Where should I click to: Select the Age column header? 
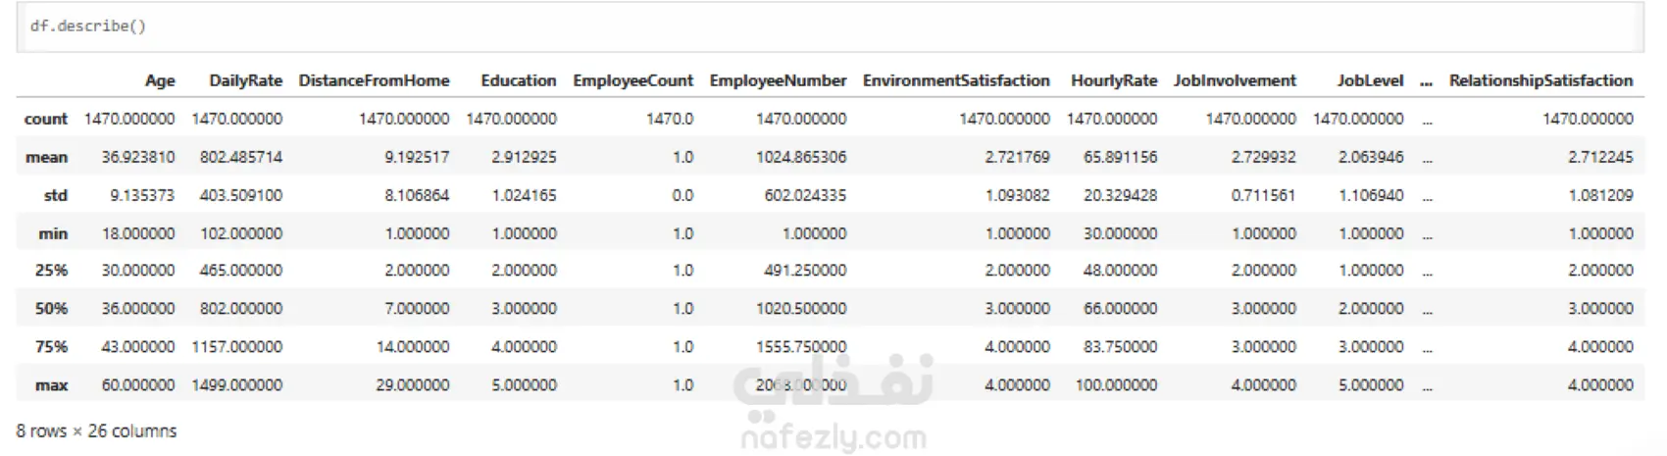160,81
